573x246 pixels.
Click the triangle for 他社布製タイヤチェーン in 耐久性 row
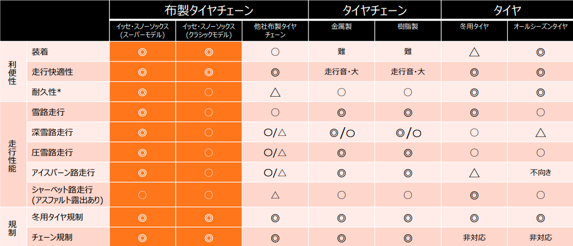(x=275, y=93)
